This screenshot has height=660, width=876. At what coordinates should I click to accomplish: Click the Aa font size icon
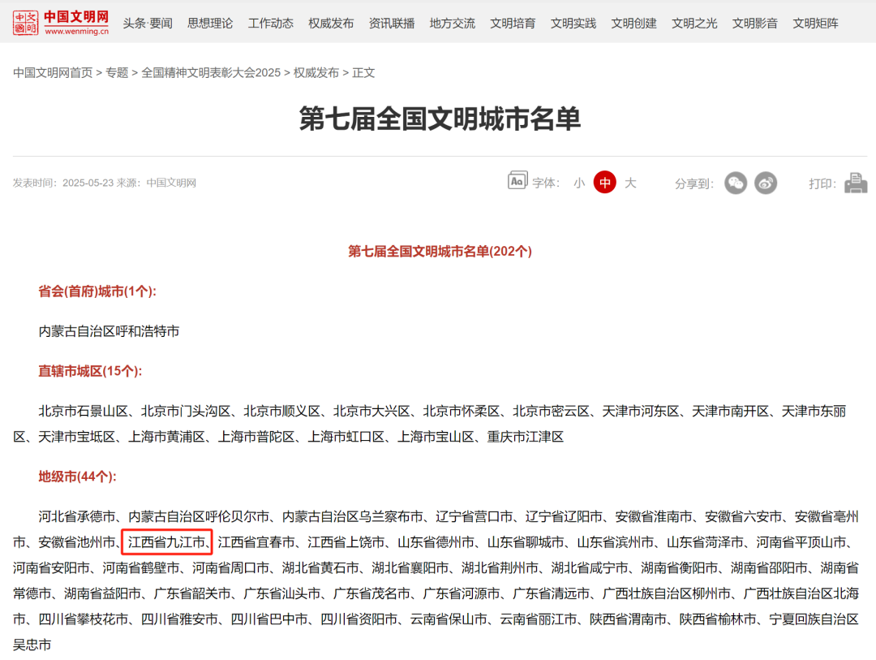pyautogui.click(x=517, y=182)
